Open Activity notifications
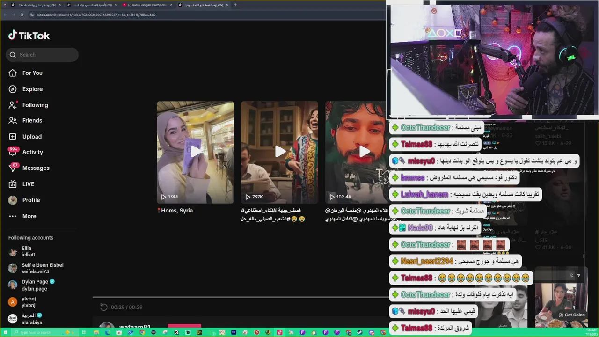 pos(33,152)
